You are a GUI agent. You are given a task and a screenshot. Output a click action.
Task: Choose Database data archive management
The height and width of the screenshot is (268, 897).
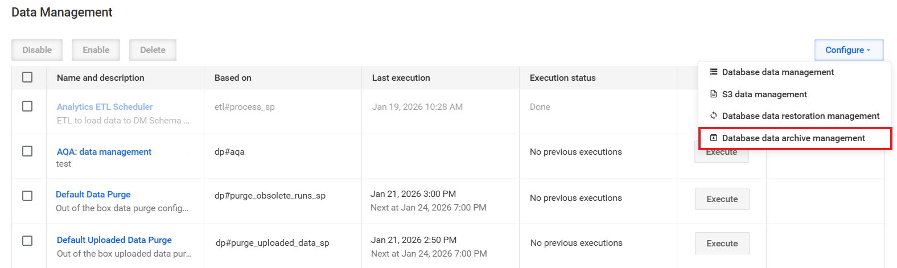click(x=795, y=138)
